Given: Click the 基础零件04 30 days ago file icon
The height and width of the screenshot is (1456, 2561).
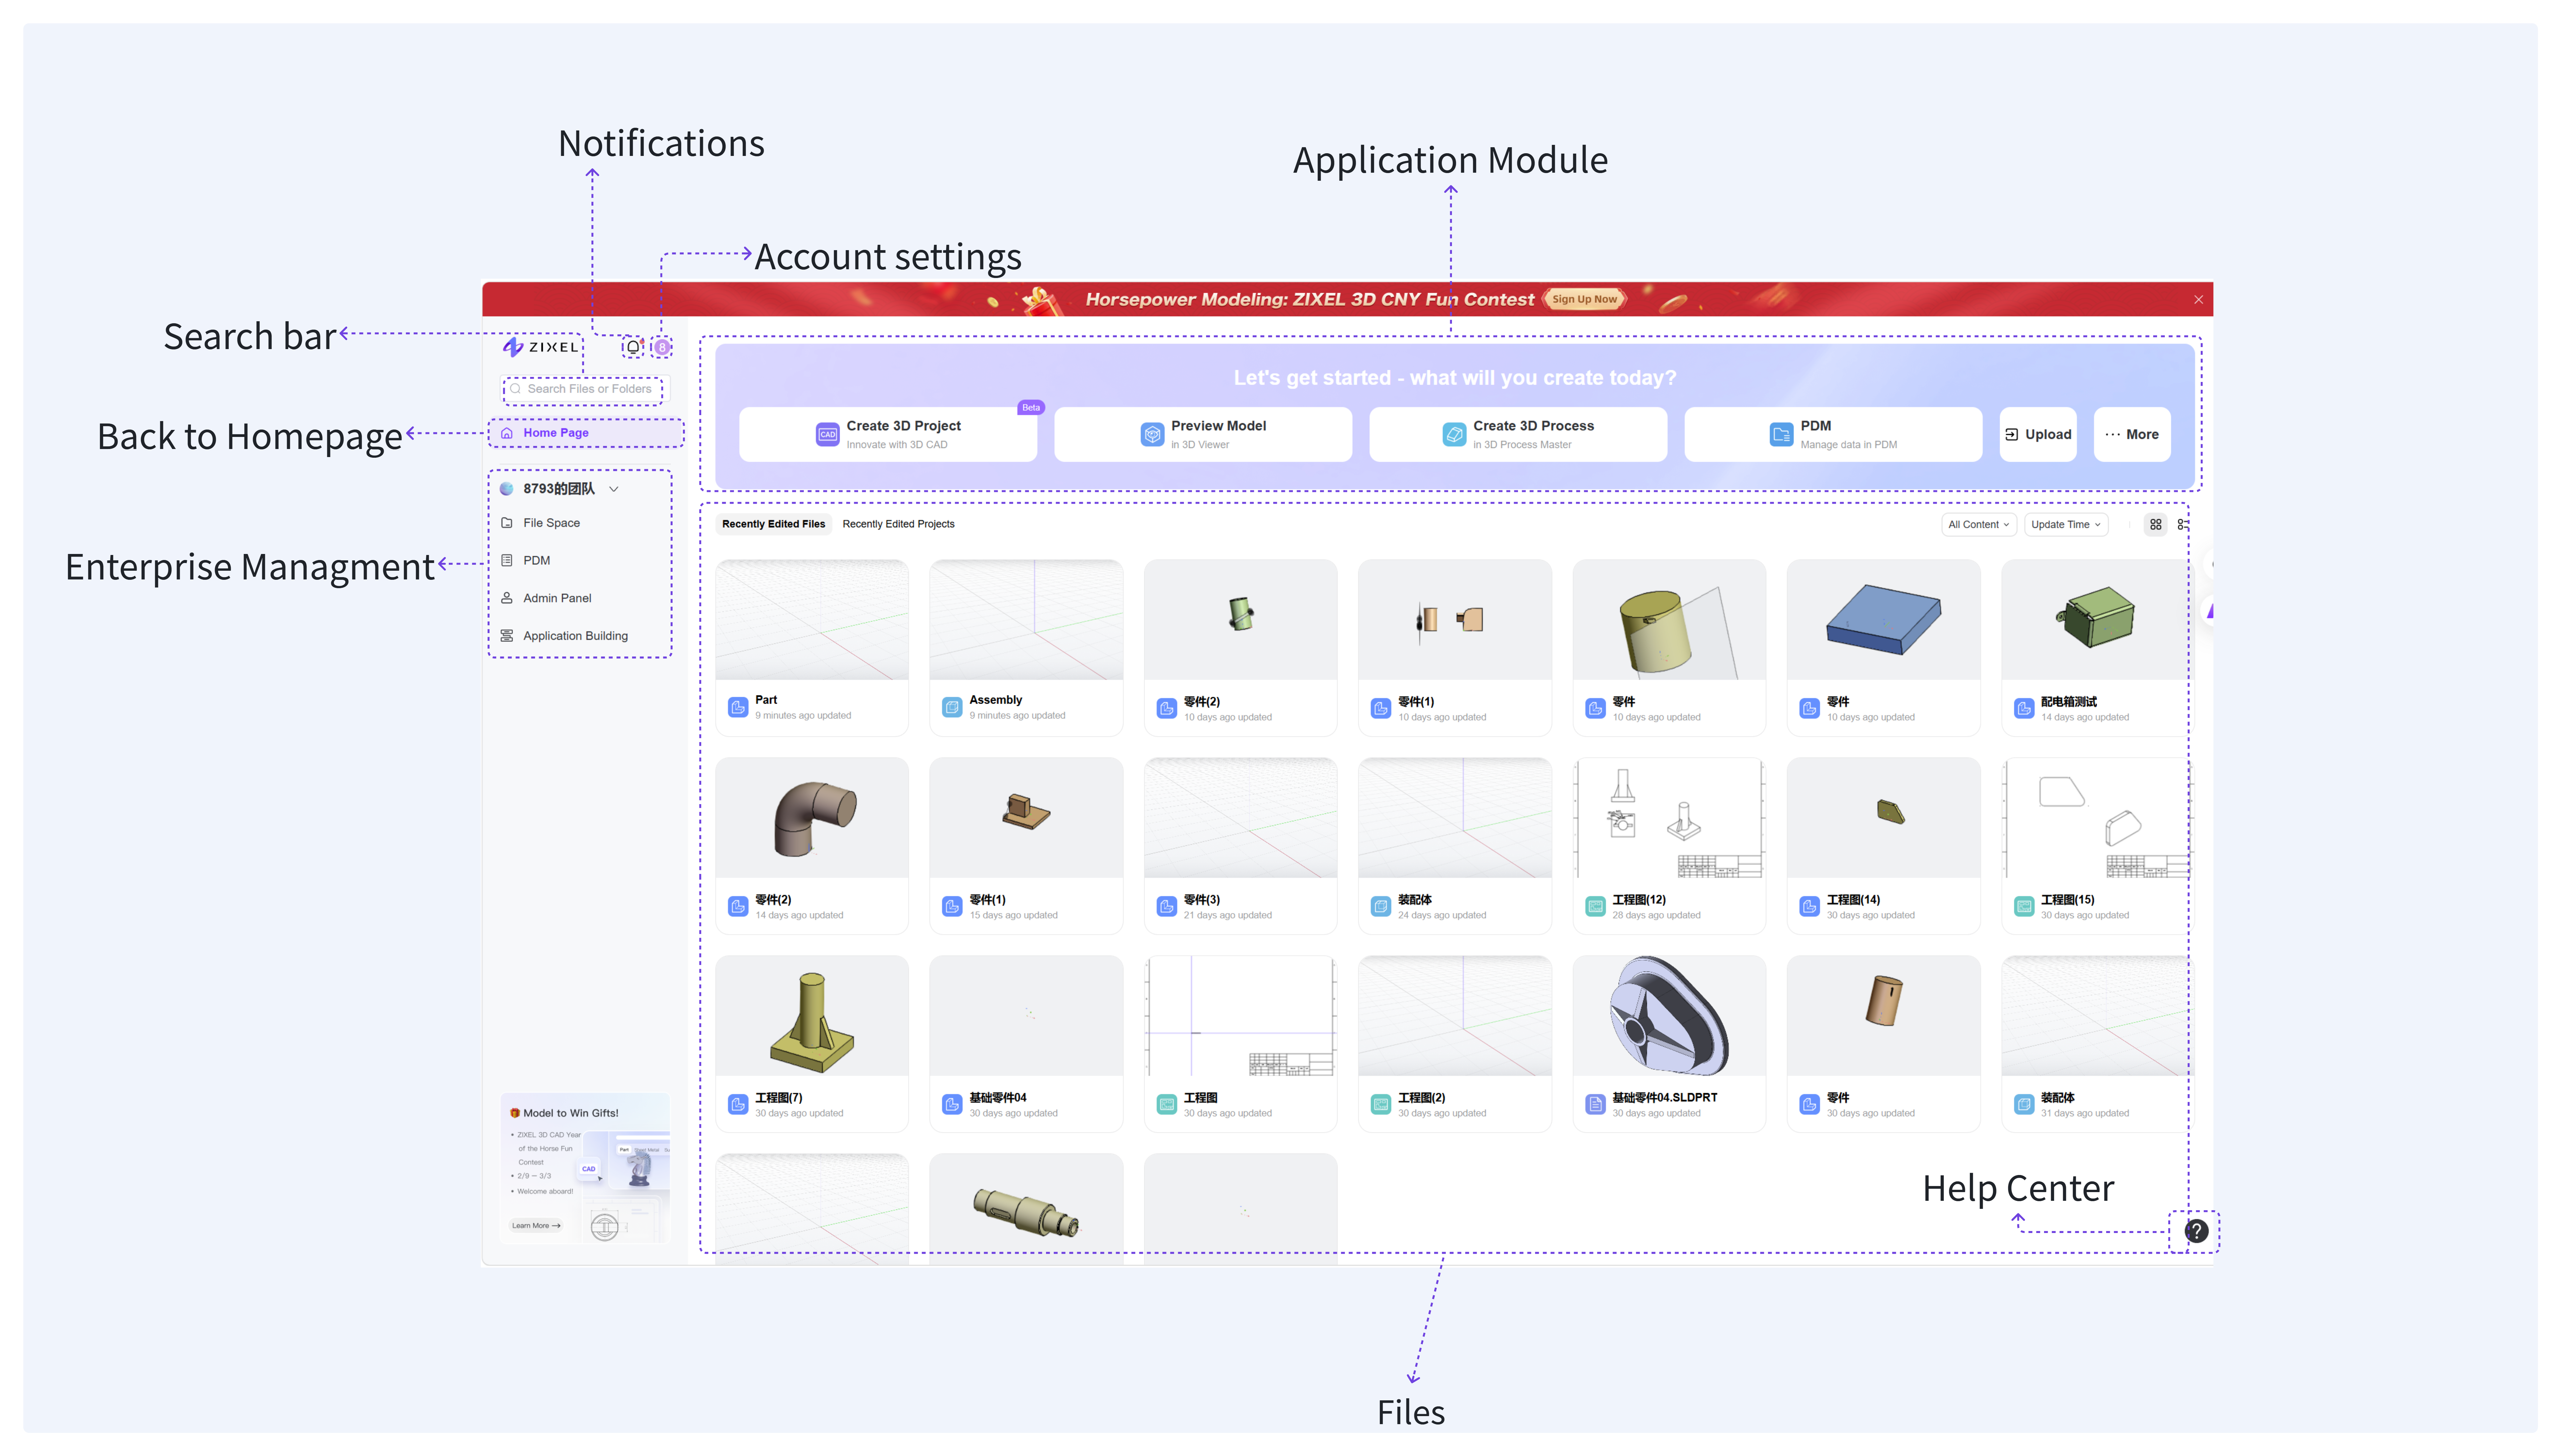Looking at the screenshot, I should pyautogui.click(x=952, y=1104).
